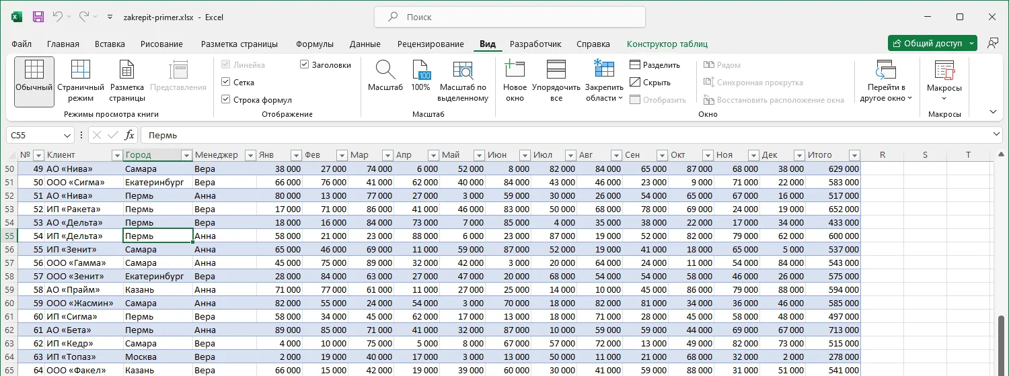Switch to the Вставка tab
The image size is (1009, 376).
click(x=110, y=44)
